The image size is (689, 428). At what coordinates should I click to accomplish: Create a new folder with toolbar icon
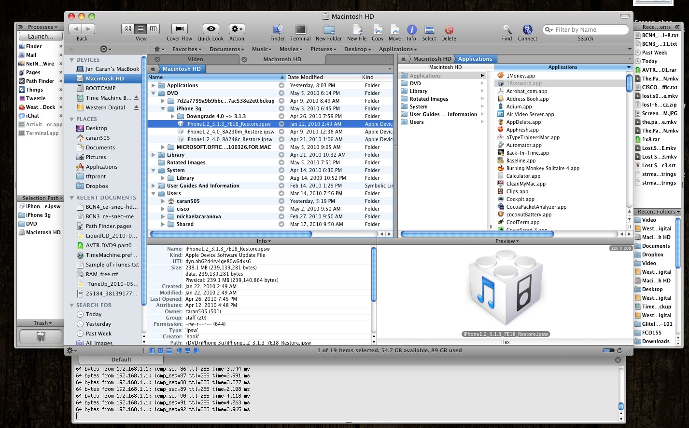pos(329,29)
